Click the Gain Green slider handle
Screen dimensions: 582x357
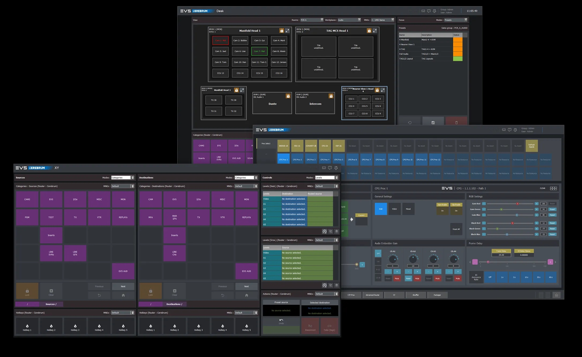point(501,209)
